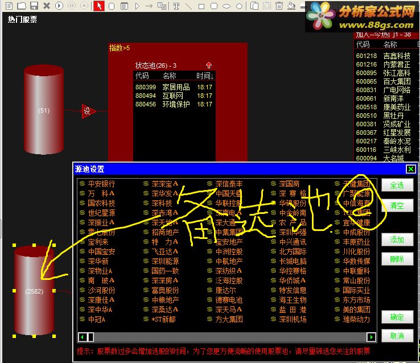Click the greyed paste icon
420x363 pixels.
(x=267, y=6)
